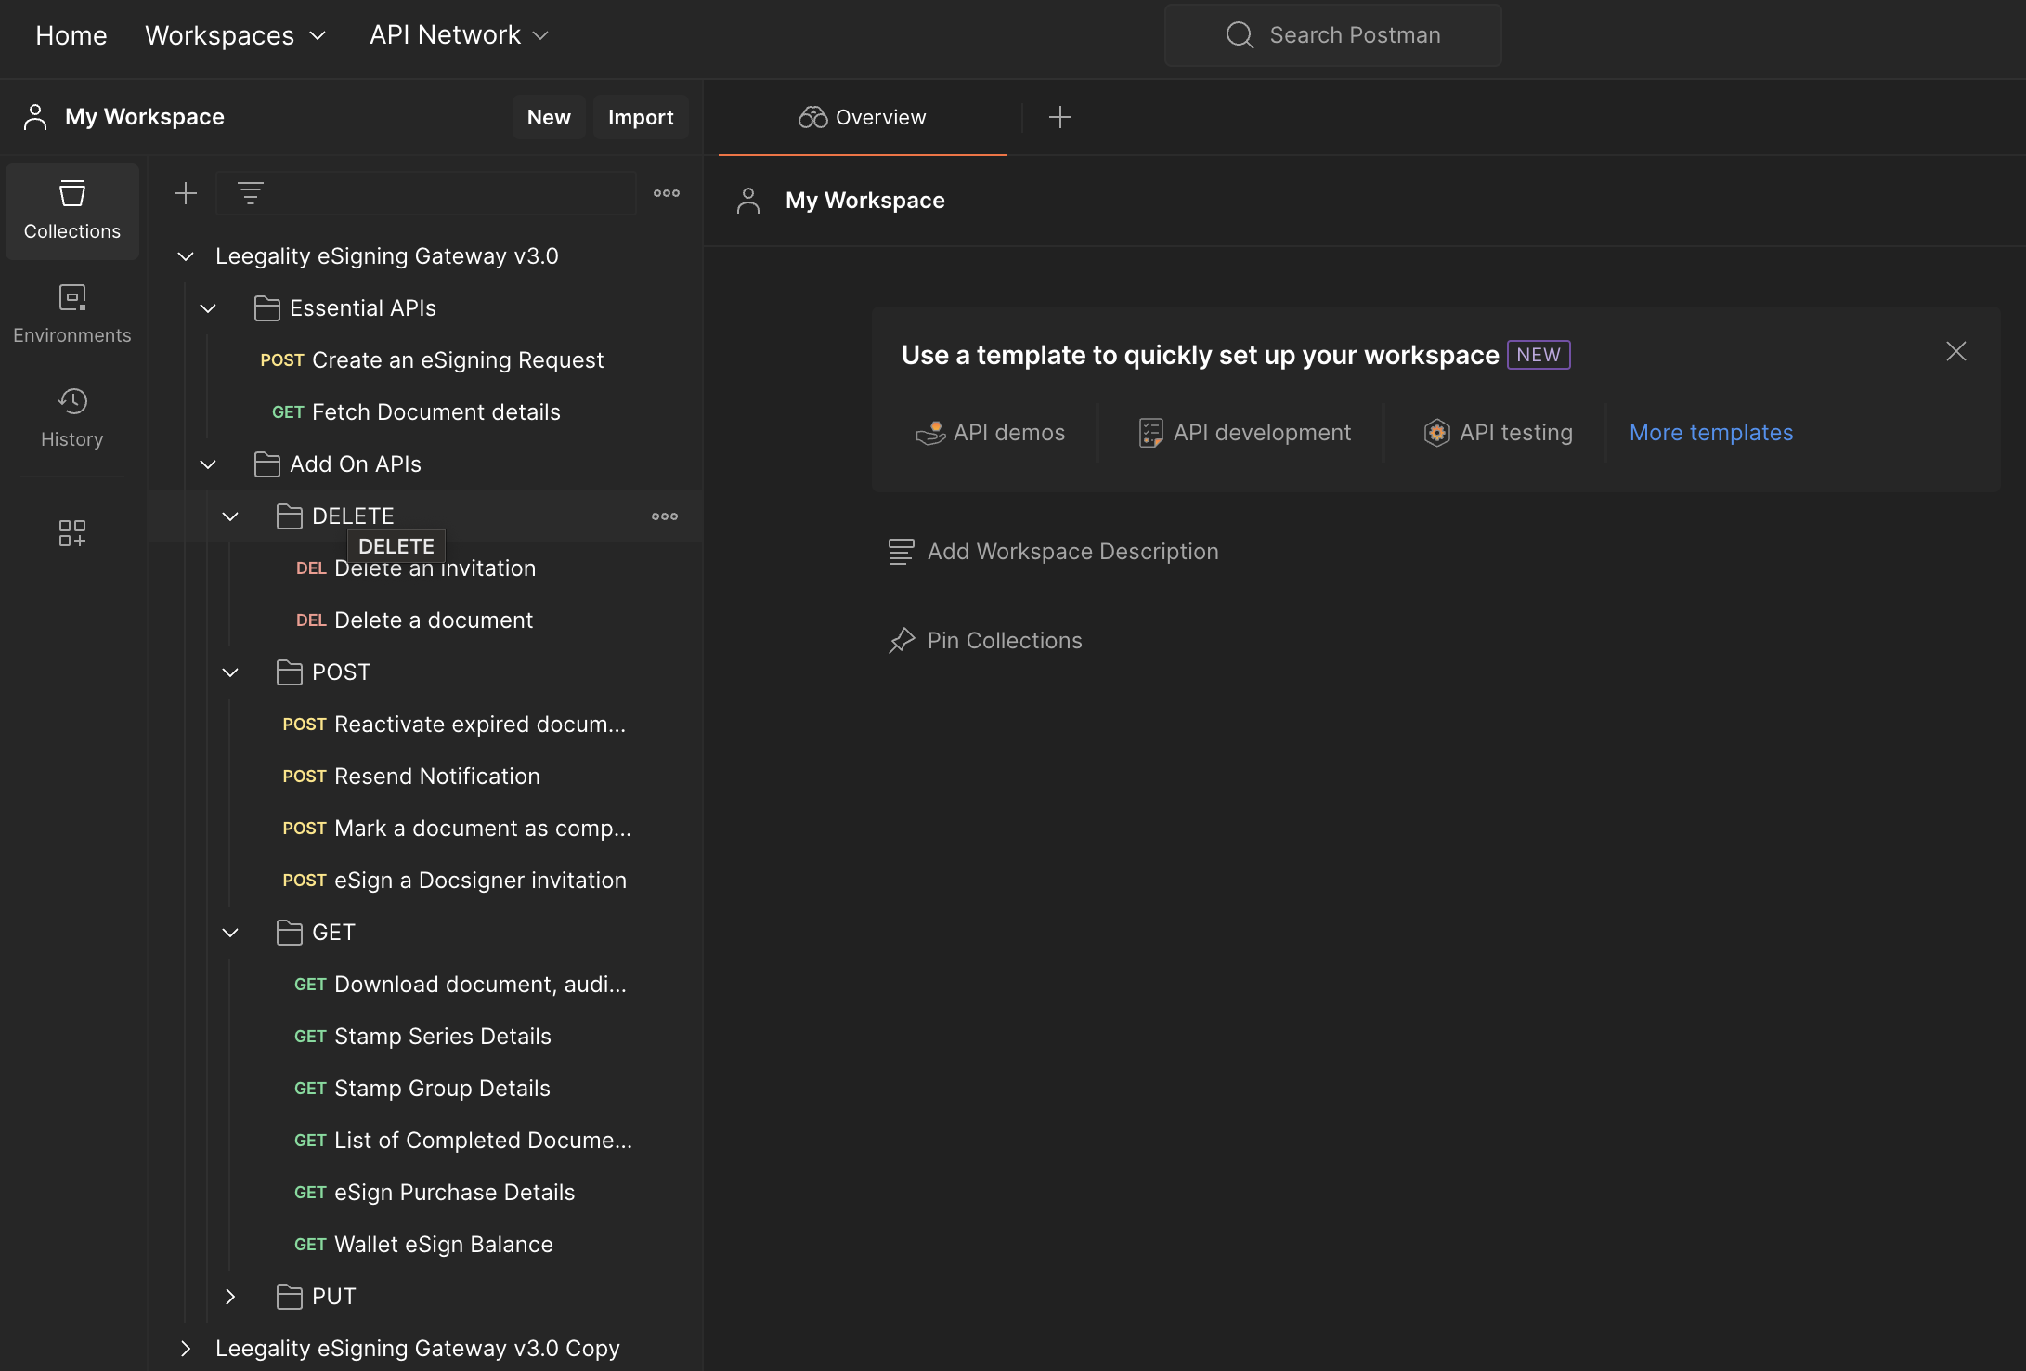
Task: Click API demos template option
Action: [x=991, y=433]
